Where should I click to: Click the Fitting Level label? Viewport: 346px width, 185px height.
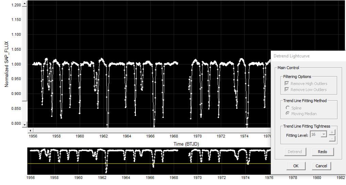click(297, 135)
